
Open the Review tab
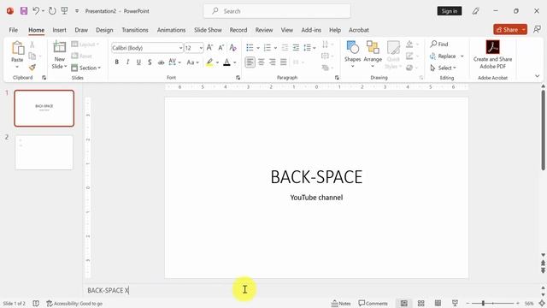[x=264, y=30]
